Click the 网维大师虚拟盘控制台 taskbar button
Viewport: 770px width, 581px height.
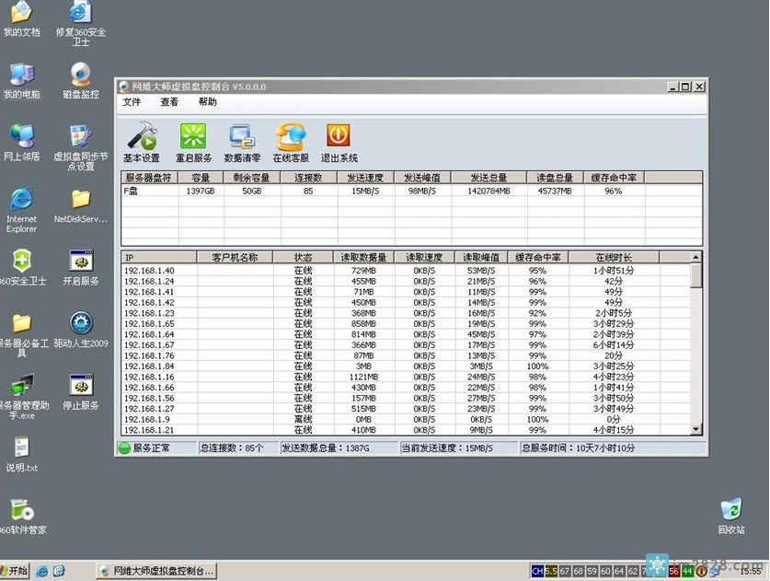(156, 571)
